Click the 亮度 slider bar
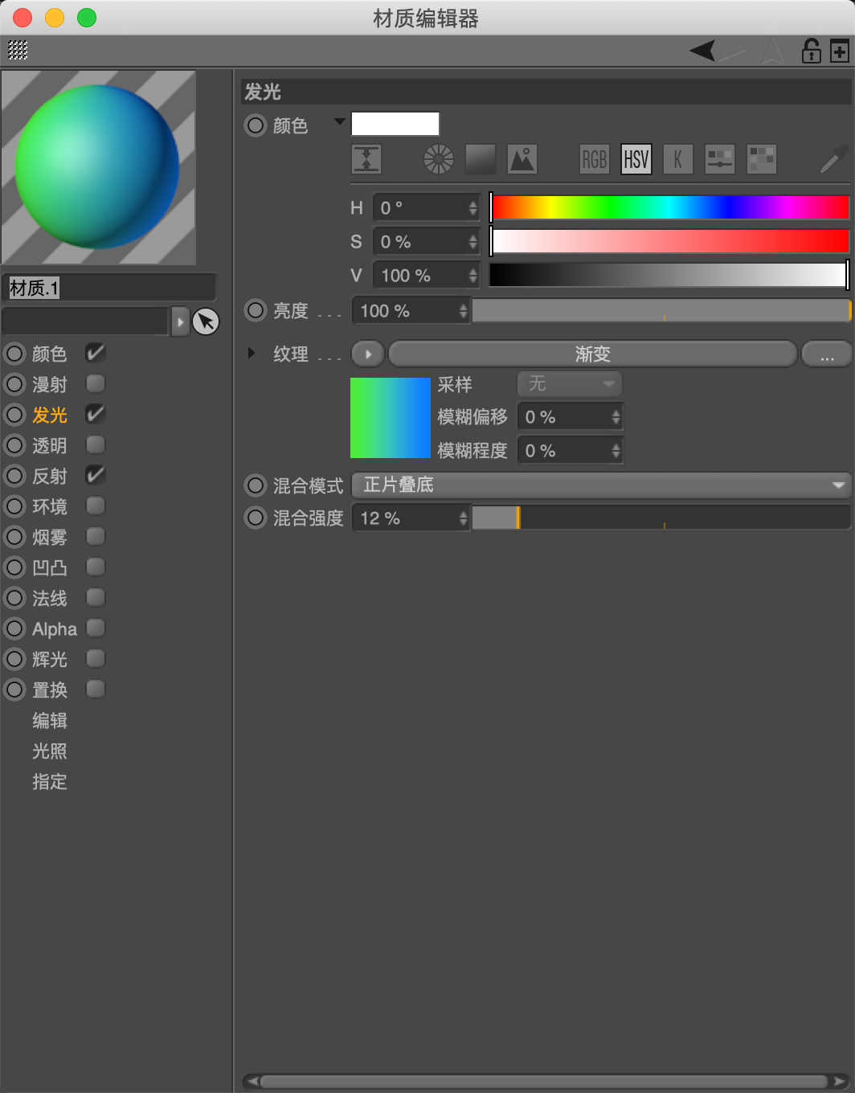Viewport: 855px width, 1093px height. (661, 311)
